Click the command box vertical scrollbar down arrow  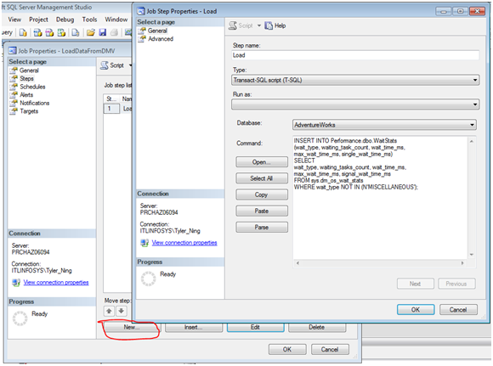pyautogui.click(x=471, y=255)
